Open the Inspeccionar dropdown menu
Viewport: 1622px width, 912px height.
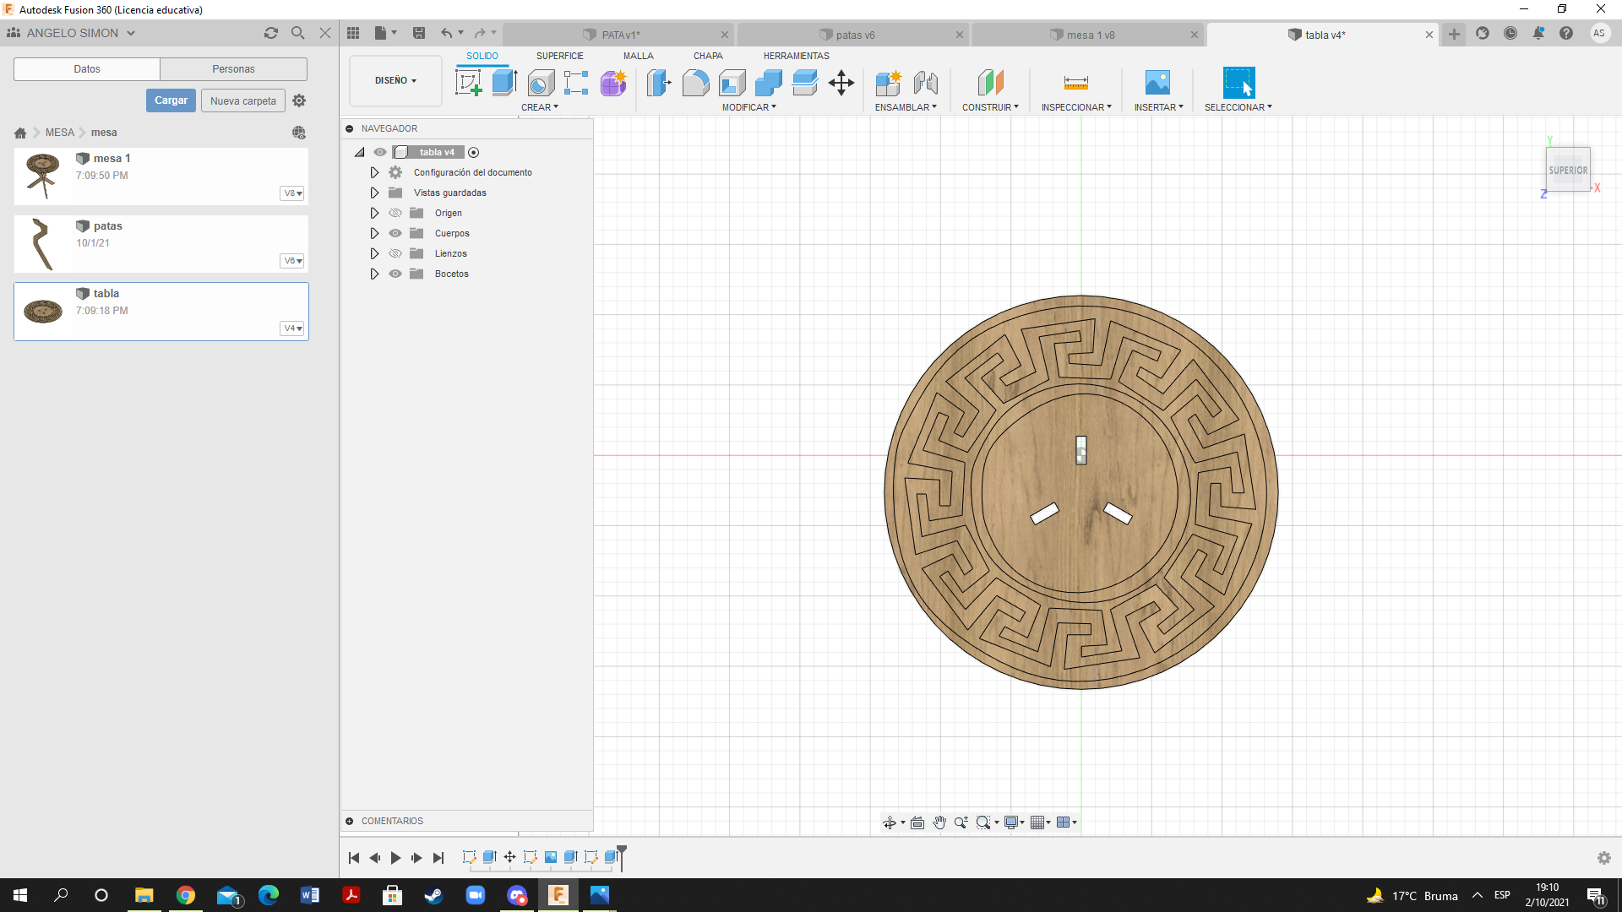coord(1076,107)
